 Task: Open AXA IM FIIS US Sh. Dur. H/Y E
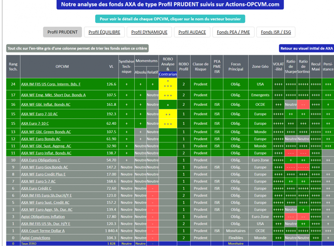[46, 224]
